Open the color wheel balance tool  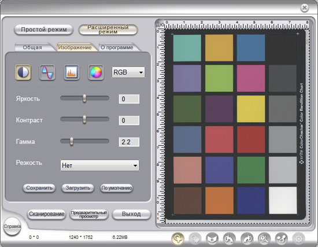coord(96,72)
